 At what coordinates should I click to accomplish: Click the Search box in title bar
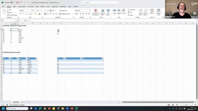pyautogui.click(x=100, y=2)
